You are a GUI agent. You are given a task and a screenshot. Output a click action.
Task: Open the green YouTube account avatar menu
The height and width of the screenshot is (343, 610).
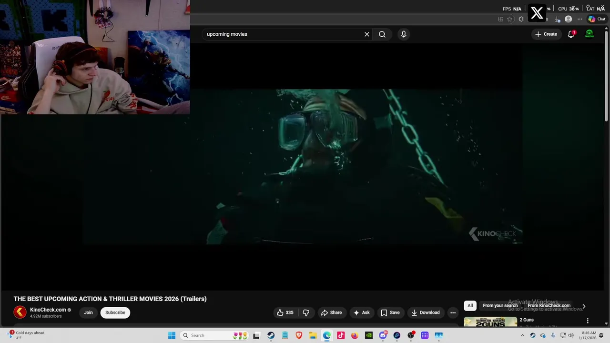click(590, 34)
